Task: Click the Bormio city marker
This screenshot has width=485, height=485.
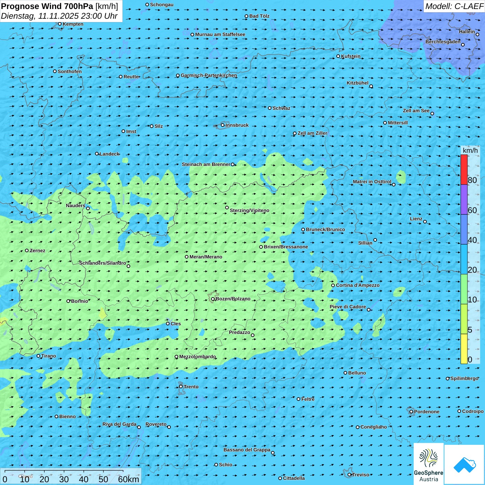Action: pyautogui.click(x=68, y=301)
